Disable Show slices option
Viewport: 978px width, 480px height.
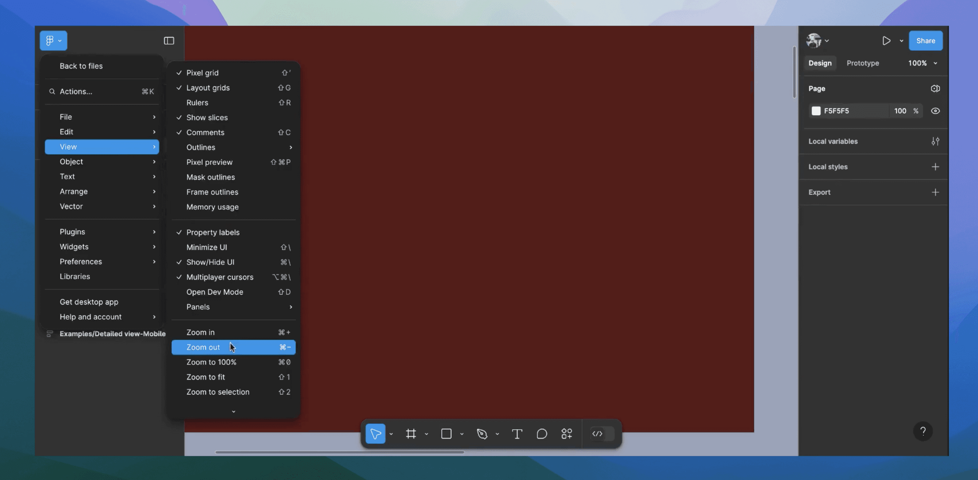pos(207,117)
